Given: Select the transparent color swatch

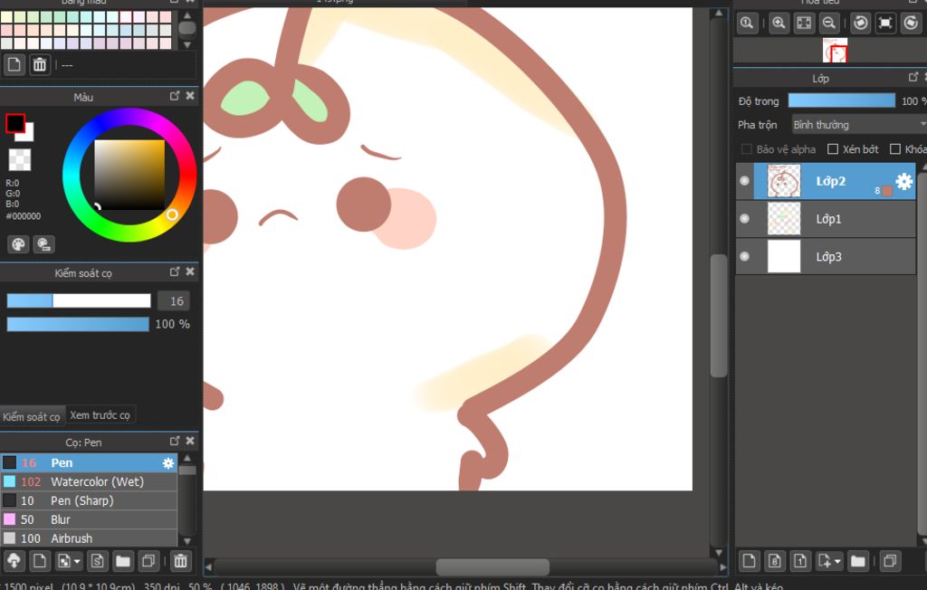Looking at the screenshot, I should pos(20,159).
